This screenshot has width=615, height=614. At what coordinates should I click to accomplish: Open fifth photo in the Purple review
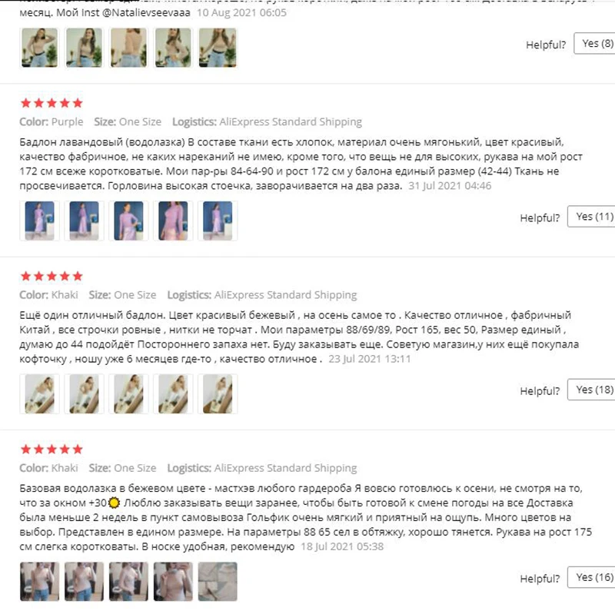point(218,221)
